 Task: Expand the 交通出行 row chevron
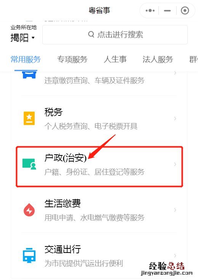point(175,256)
